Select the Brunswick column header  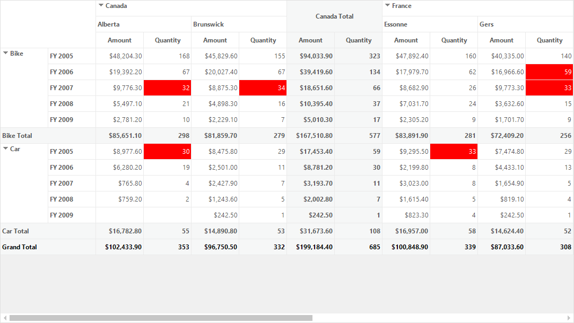click(239, 24)
